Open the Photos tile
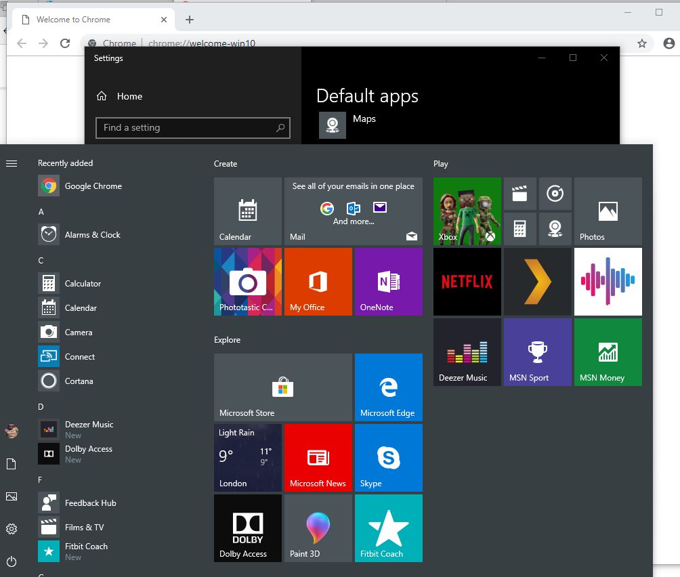 tap(608, 211)
